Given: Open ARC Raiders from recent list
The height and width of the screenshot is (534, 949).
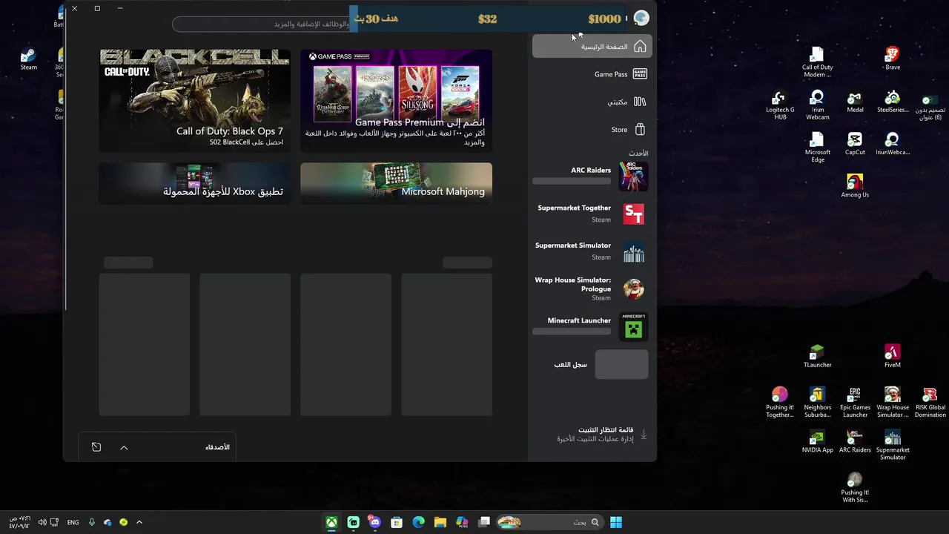Looking at the screenshot, I should coord(591,177).
